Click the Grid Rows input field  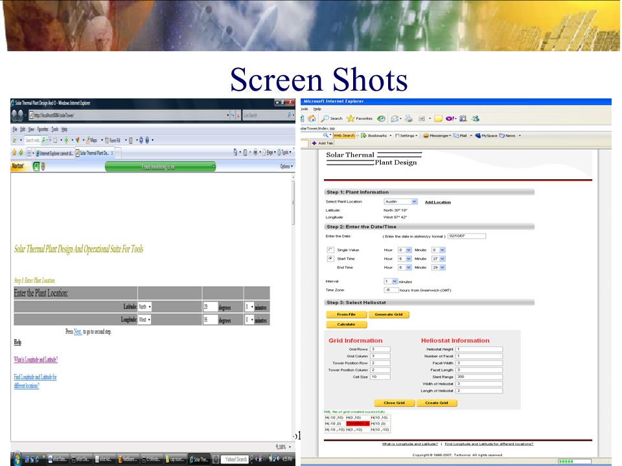[x=380, y=349]
